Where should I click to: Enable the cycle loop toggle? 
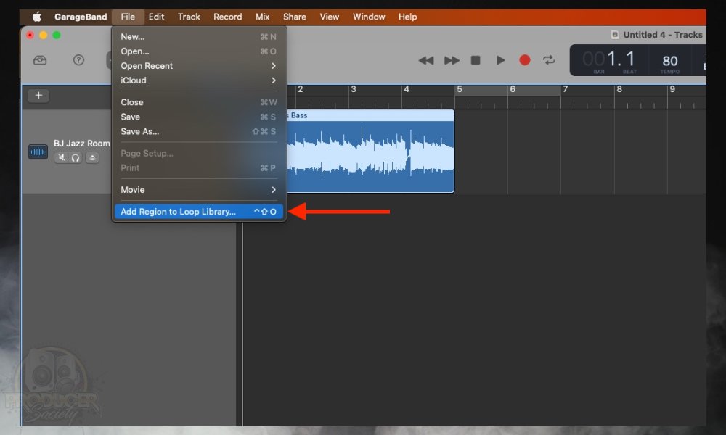coord(549,60)
